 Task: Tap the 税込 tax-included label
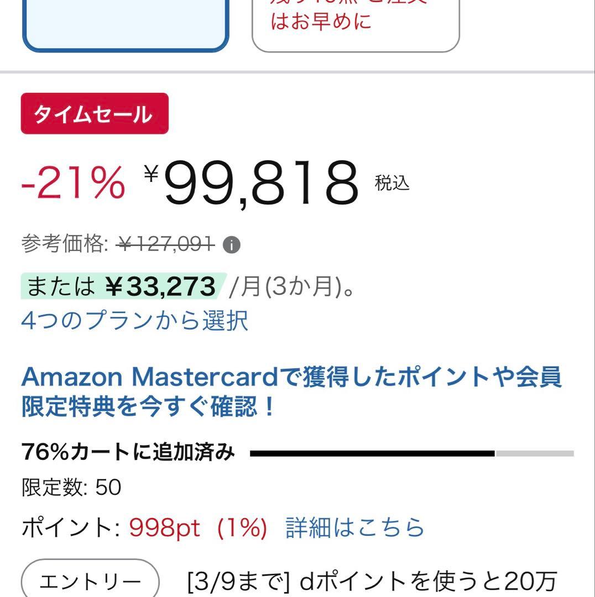pos(392,183)
